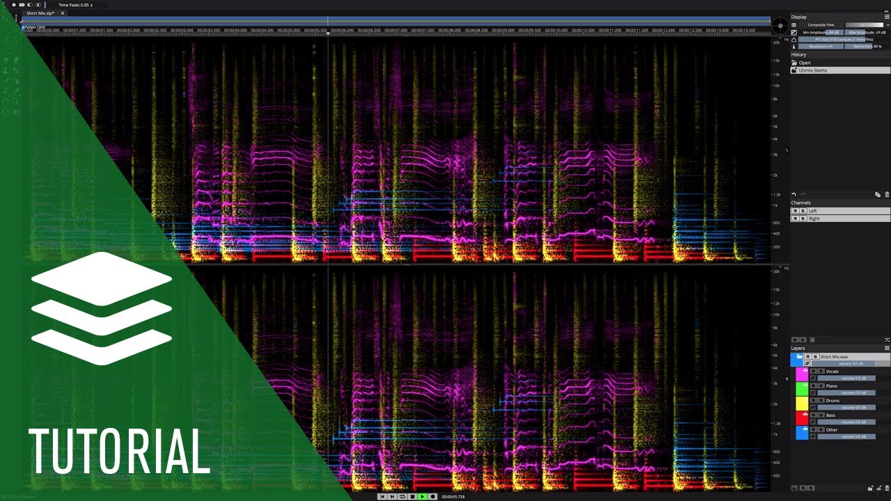
Task: Open the Layers panel menu
Action: [887, 348]
